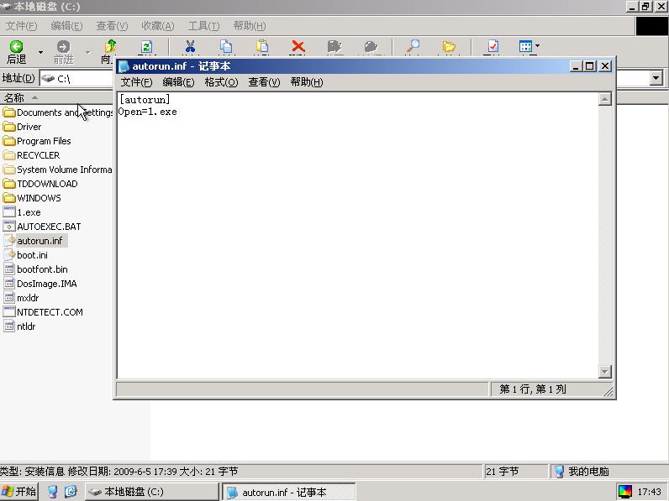Open dropdown arrow next to Back button

[x=40, y=52]
